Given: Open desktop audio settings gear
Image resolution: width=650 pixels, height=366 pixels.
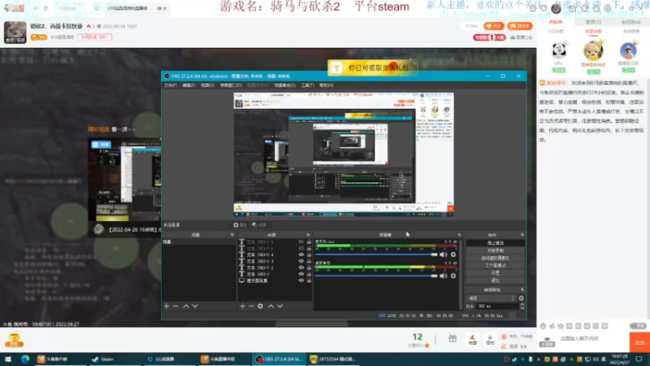Looking at the screenshot, I should pyautogui.click(x=453, y=276).
